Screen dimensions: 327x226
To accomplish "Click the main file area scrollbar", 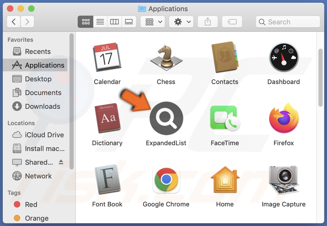I will [x=320, y=78].
